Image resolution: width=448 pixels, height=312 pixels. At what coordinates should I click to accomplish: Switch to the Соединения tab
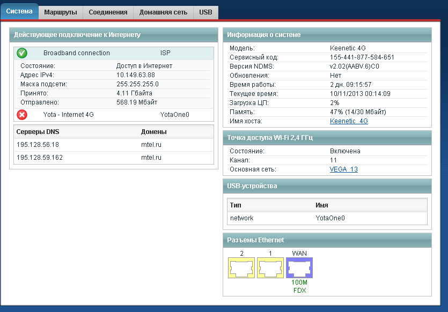point(108,12)
